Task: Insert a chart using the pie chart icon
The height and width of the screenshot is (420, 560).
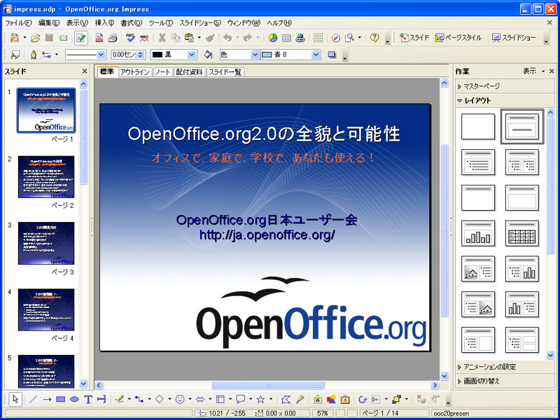Action: point(273,38)
